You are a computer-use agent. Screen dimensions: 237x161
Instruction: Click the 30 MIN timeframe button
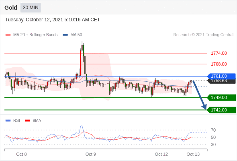click(31, 8)
